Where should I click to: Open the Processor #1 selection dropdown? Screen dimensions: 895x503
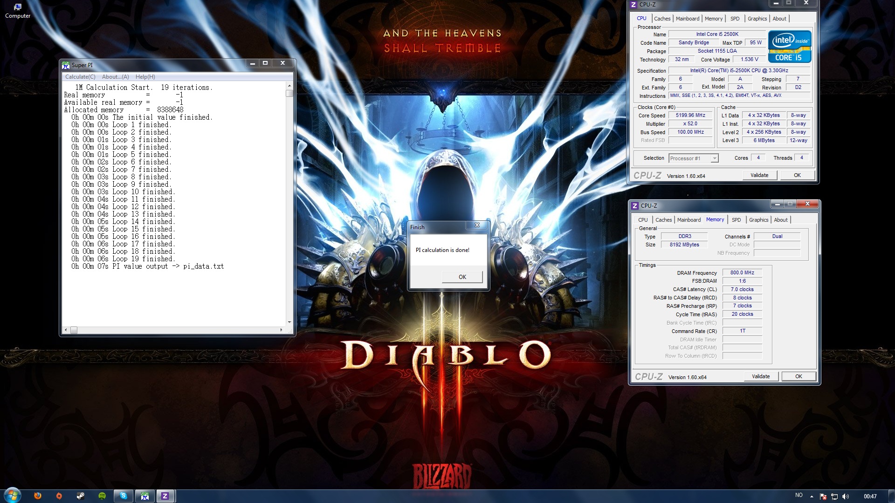click(693, 158)
